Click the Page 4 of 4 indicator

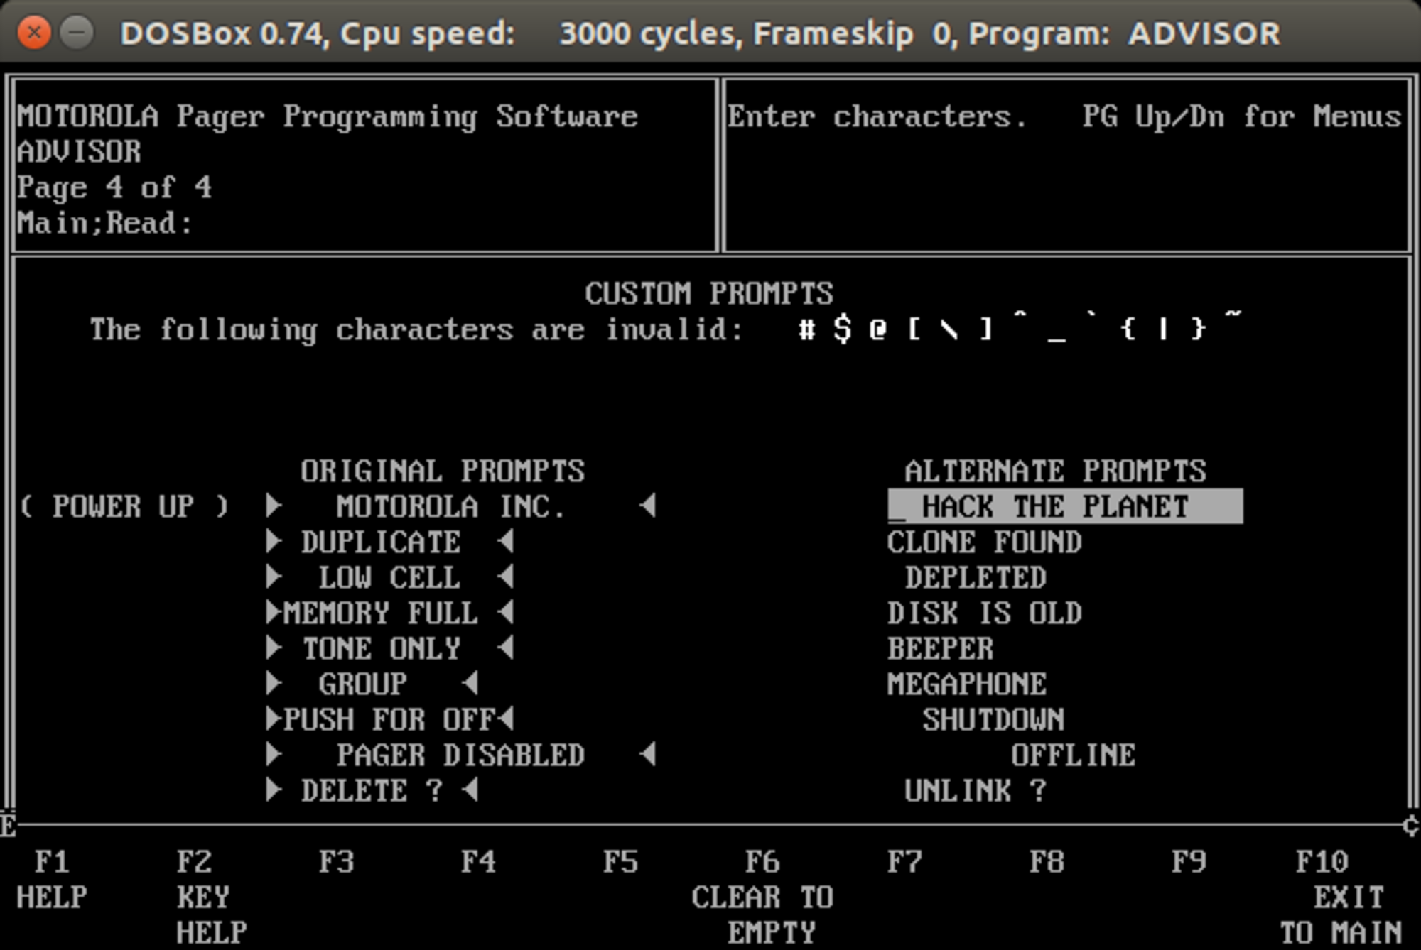point(114,187)
